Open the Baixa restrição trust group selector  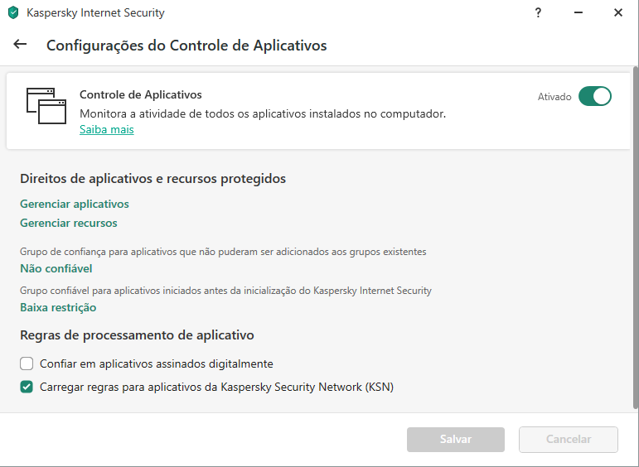[58, 307]
